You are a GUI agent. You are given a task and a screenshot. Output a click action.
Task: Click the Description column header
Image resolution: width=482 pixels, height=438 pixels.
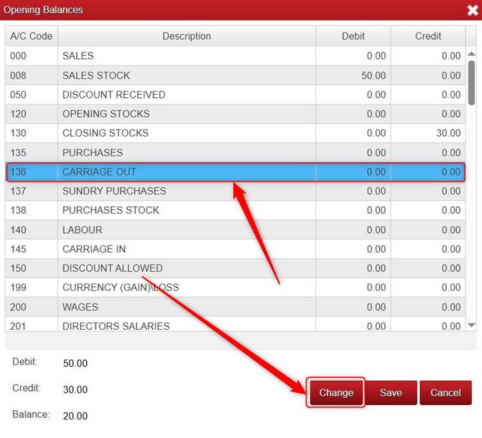(187, 36)
